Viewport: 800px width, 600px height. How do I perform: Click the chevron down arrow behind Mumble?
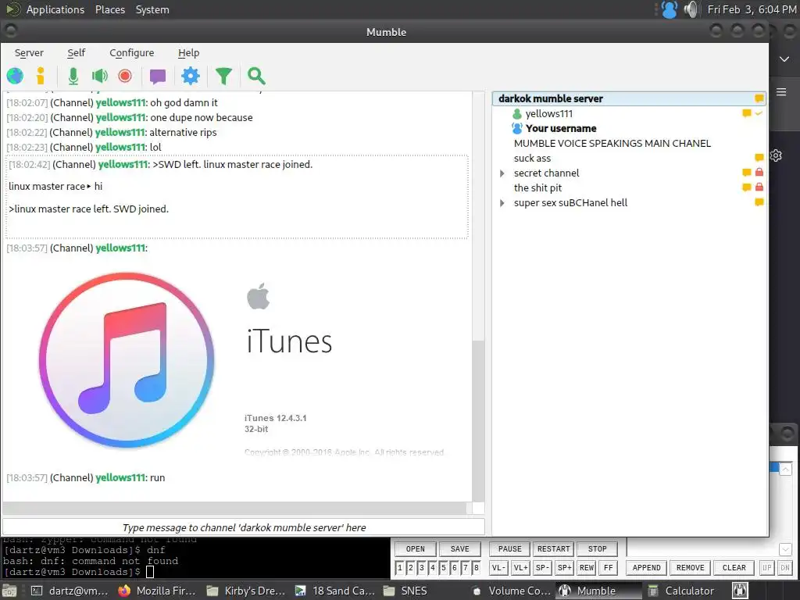click(784, 59)
